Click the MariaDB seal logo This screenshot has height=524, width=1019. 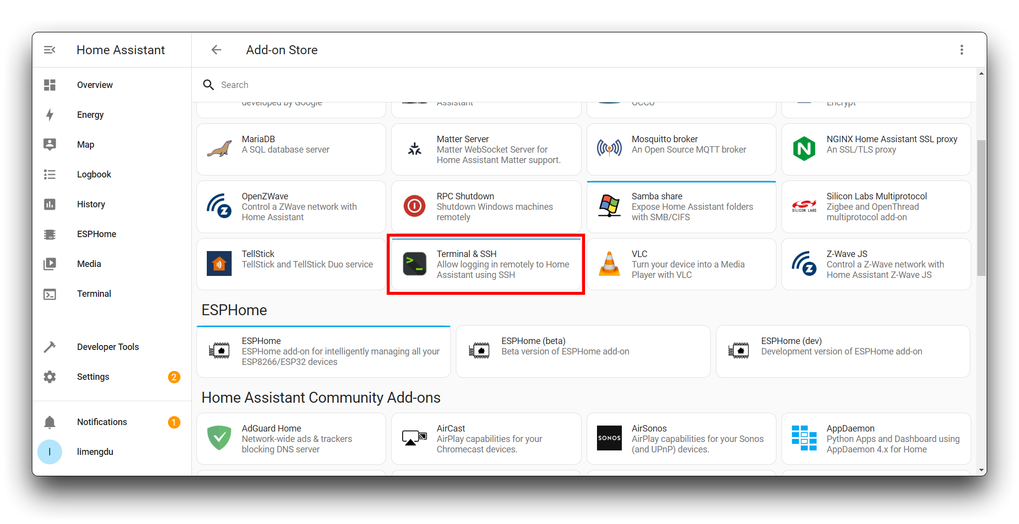tap(219, 149)
